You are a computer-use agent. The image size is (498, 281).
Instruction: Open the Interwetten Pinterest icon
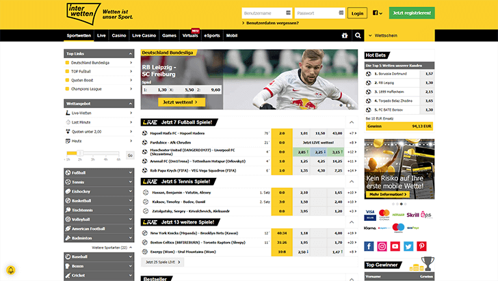421,246
